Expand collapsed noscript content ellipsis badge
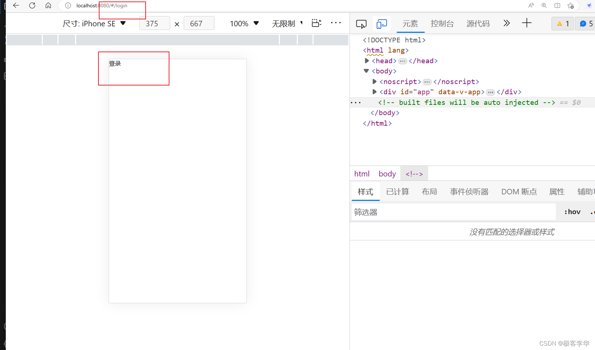The width and height of the screenshot is (595, 350). 427,82
